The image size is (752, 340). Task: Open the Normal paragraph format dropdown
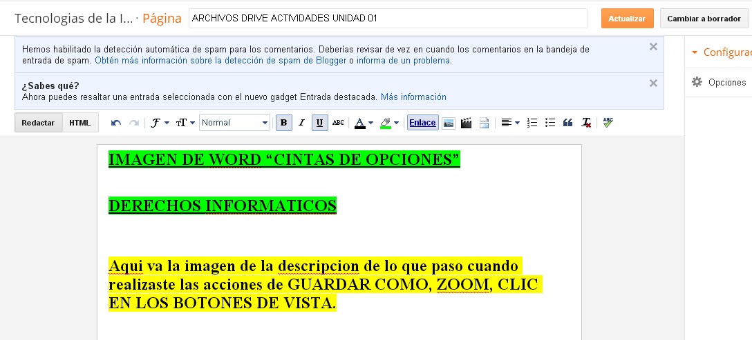[234, 123]
